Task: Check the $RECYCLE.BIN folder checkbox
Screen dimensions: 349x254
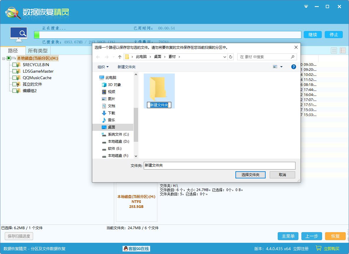Action: click(14, 65)
